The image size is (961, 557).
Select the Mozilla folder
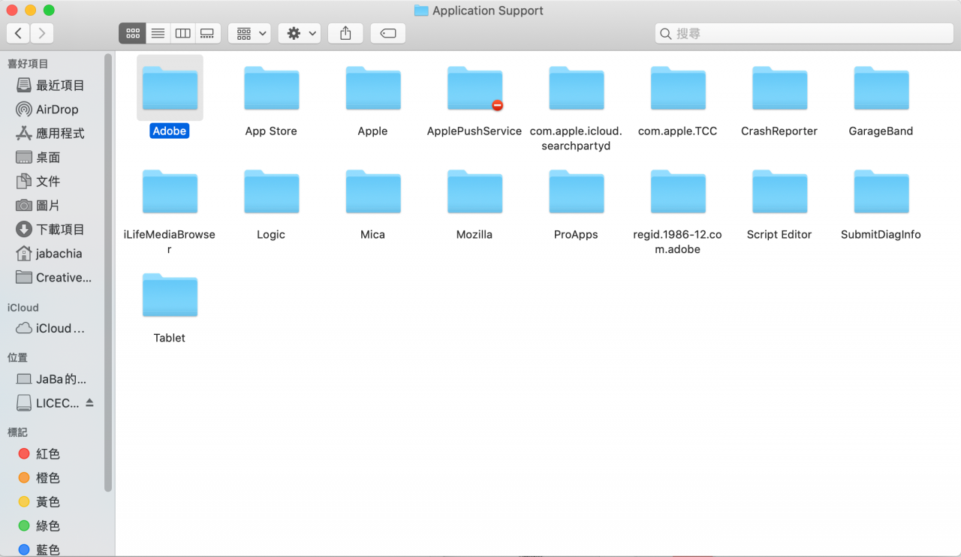(x=474, y=192)
